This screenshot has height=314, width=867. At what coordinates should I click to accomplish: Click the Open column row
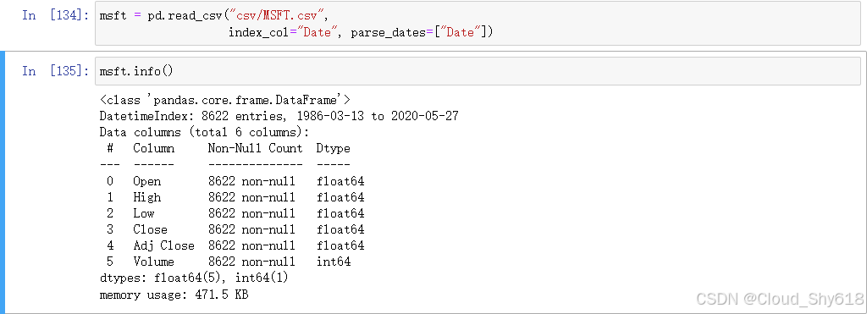pos(235,181)
